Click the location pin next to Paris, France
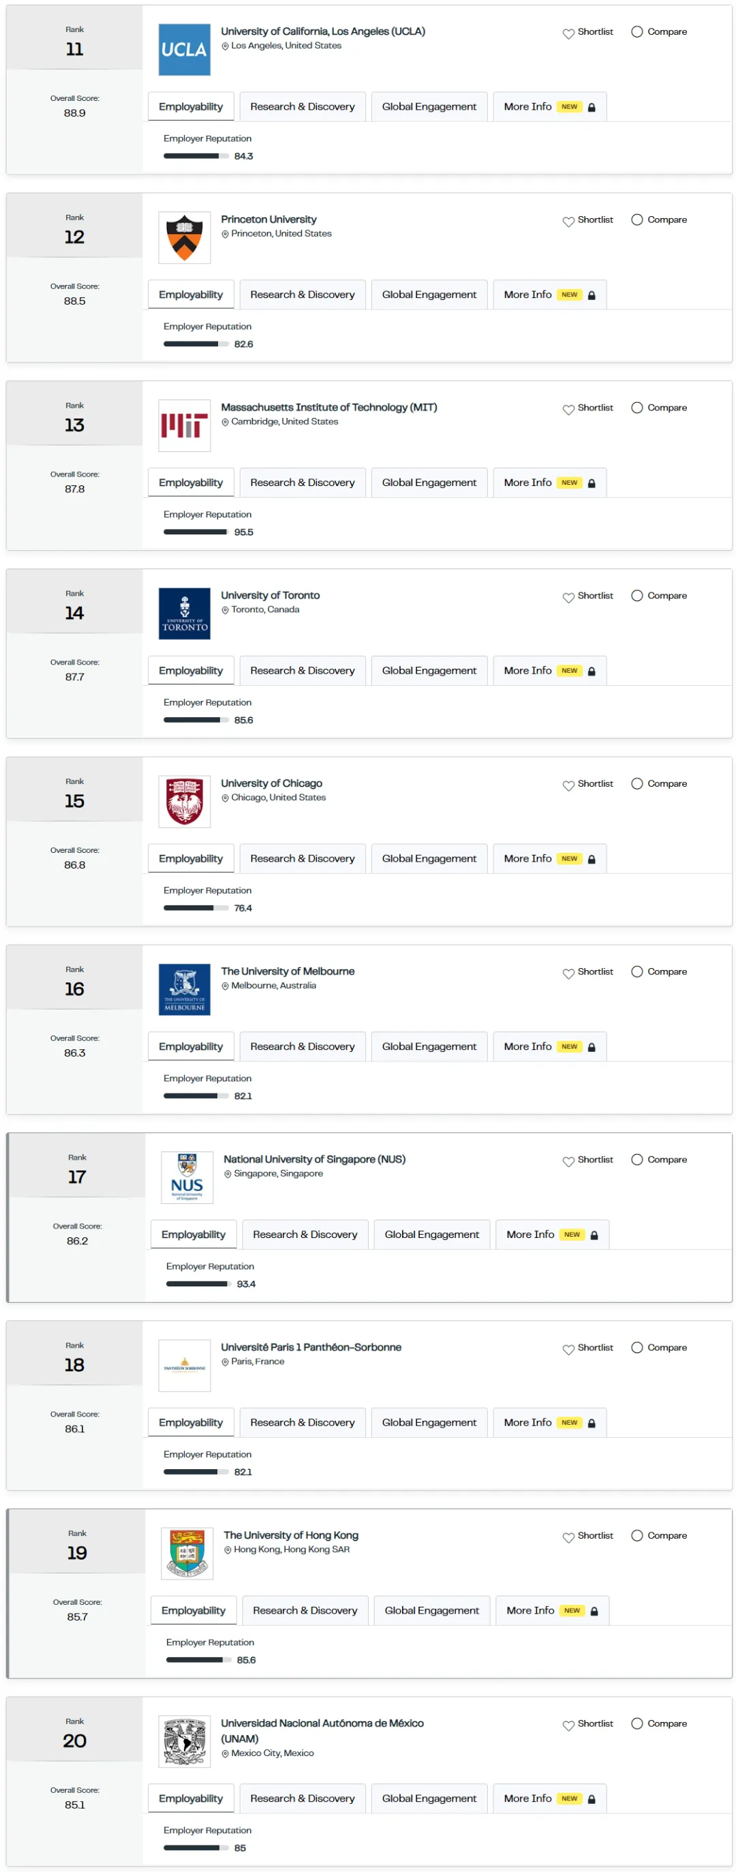 [226, 1362]
